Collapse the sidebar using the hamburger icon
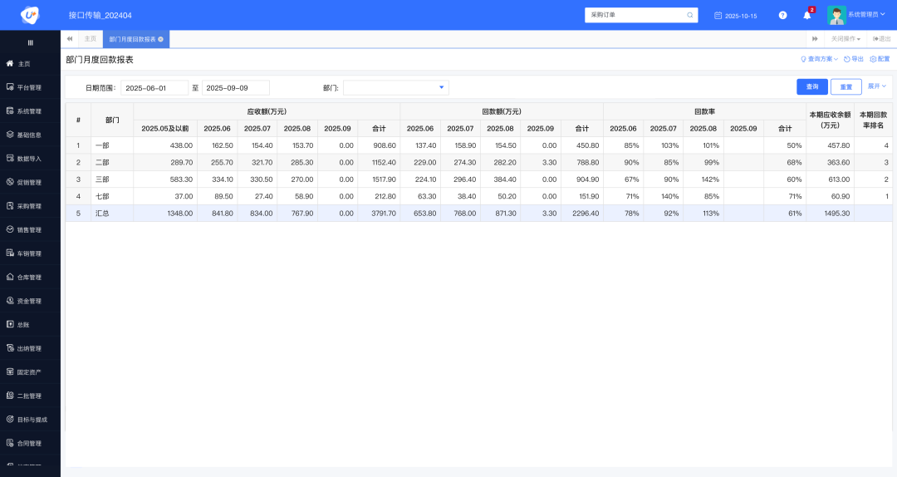The image size is (897, 477). (31, 42)
